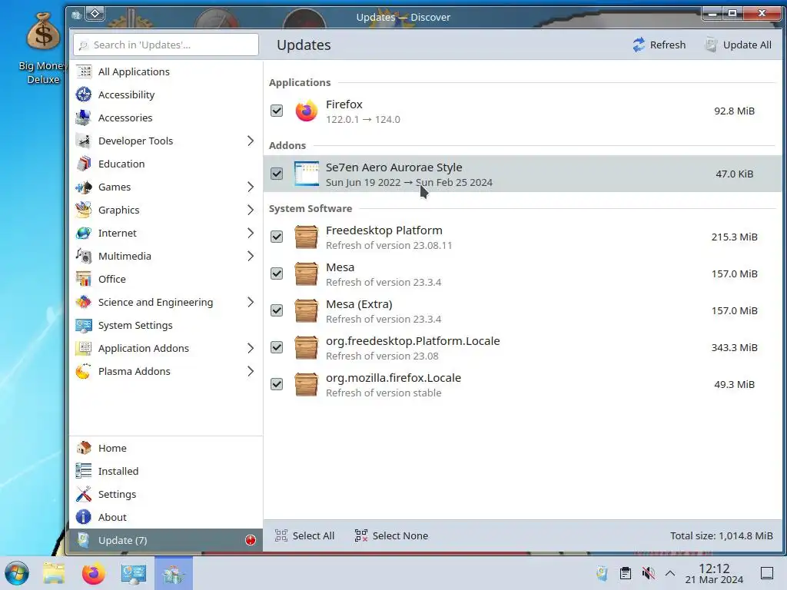Click the About info icon

coord(84,517)
